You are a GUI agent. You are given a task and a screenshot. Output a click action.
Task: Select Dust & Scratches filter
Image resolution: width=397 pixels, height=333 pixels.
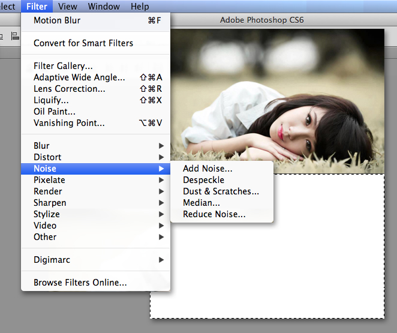point(221,191)
